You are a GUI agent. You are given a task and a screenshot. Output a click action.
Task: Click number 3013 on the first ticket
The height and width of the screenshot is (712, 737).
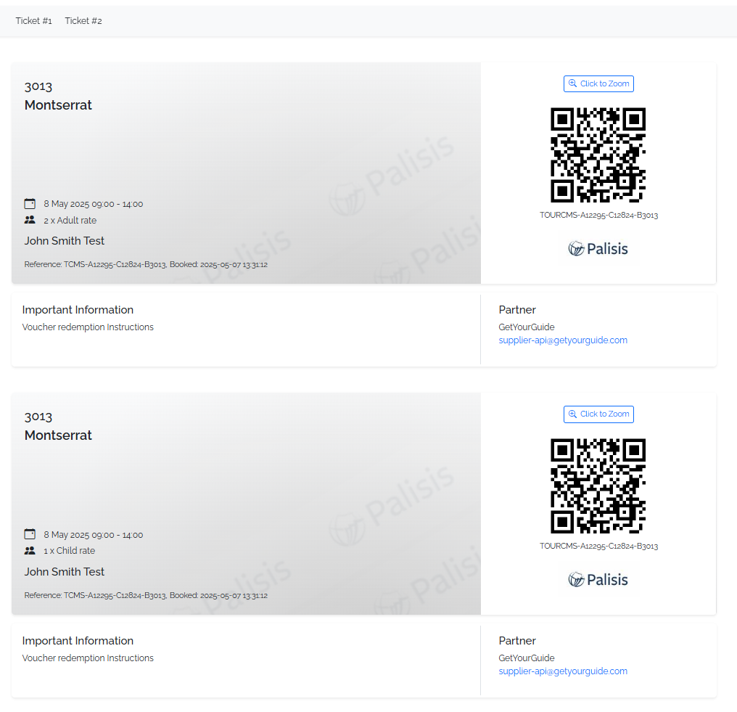pos(38,86)
